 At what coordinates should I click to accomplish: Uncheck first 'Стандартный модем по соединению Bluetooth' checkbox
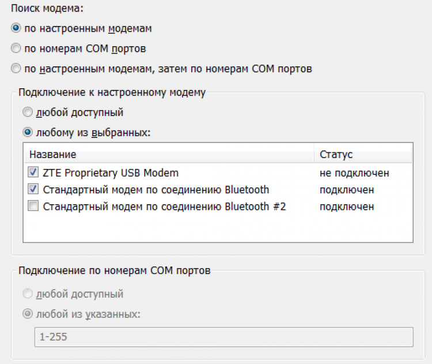click(x=33, y=189)
